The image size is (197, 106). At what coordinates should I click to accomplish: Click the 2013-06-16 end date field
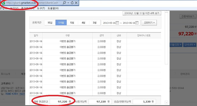tap(129, 23)
